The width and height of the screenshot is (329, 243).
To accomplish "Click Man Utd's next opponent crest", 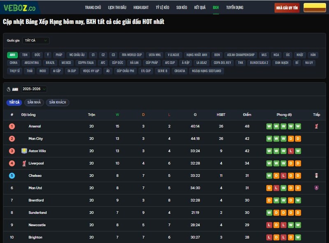I will click(316, 188).
